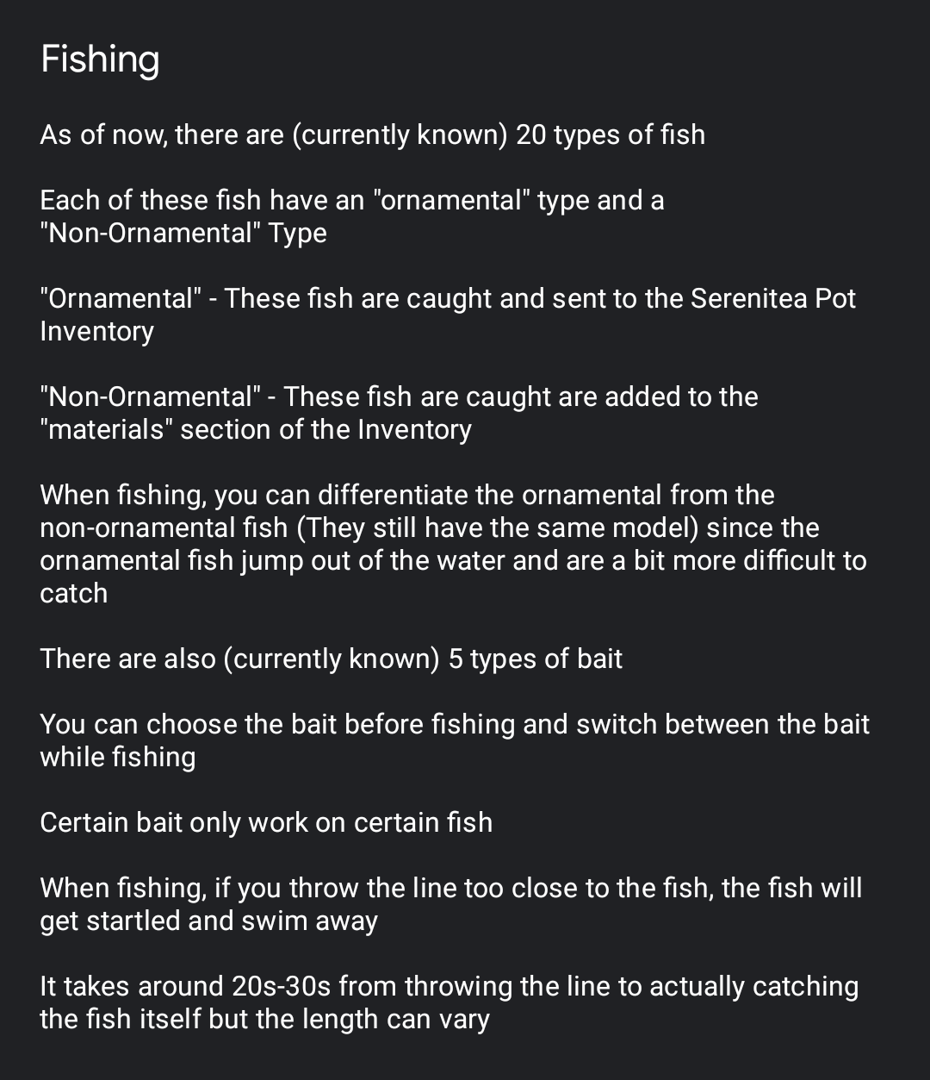Click the 5 types of bait line
930x1080 pixels.
pyautogui.click(x=331, y=659)
